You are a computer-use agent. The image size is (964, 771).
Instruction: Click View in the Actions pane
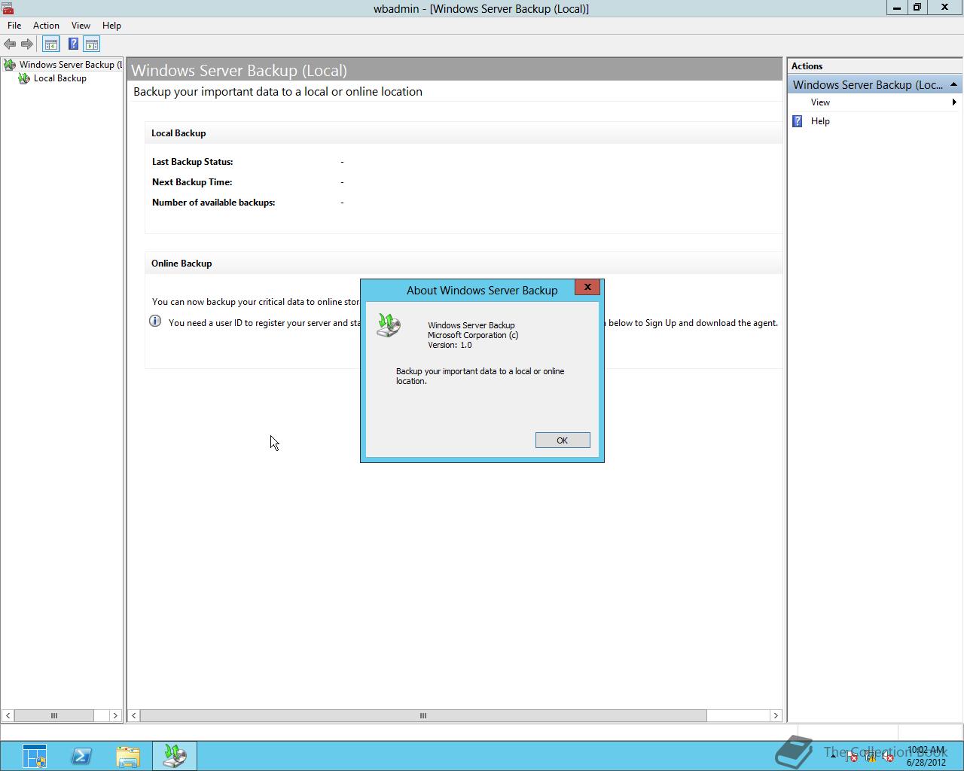click(820, 102)
